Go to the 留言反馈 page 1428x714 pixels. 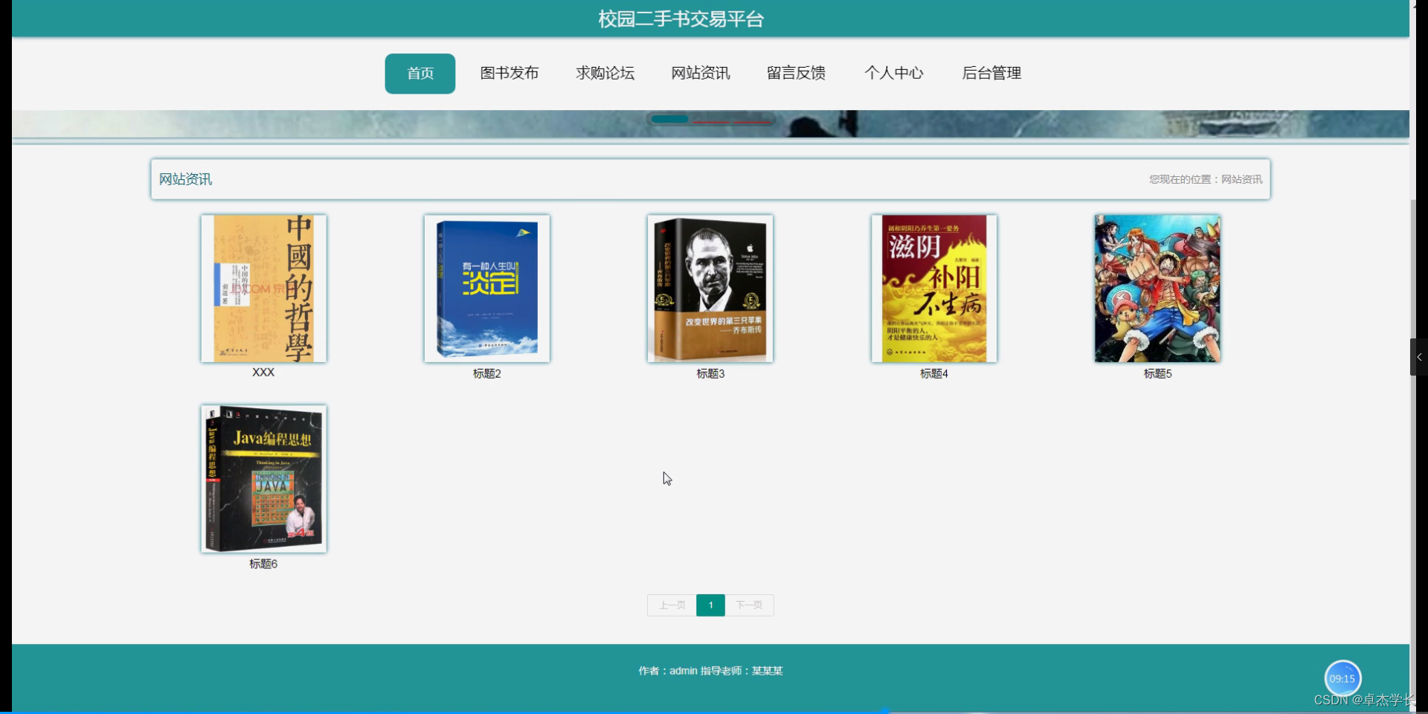[795, 73]
